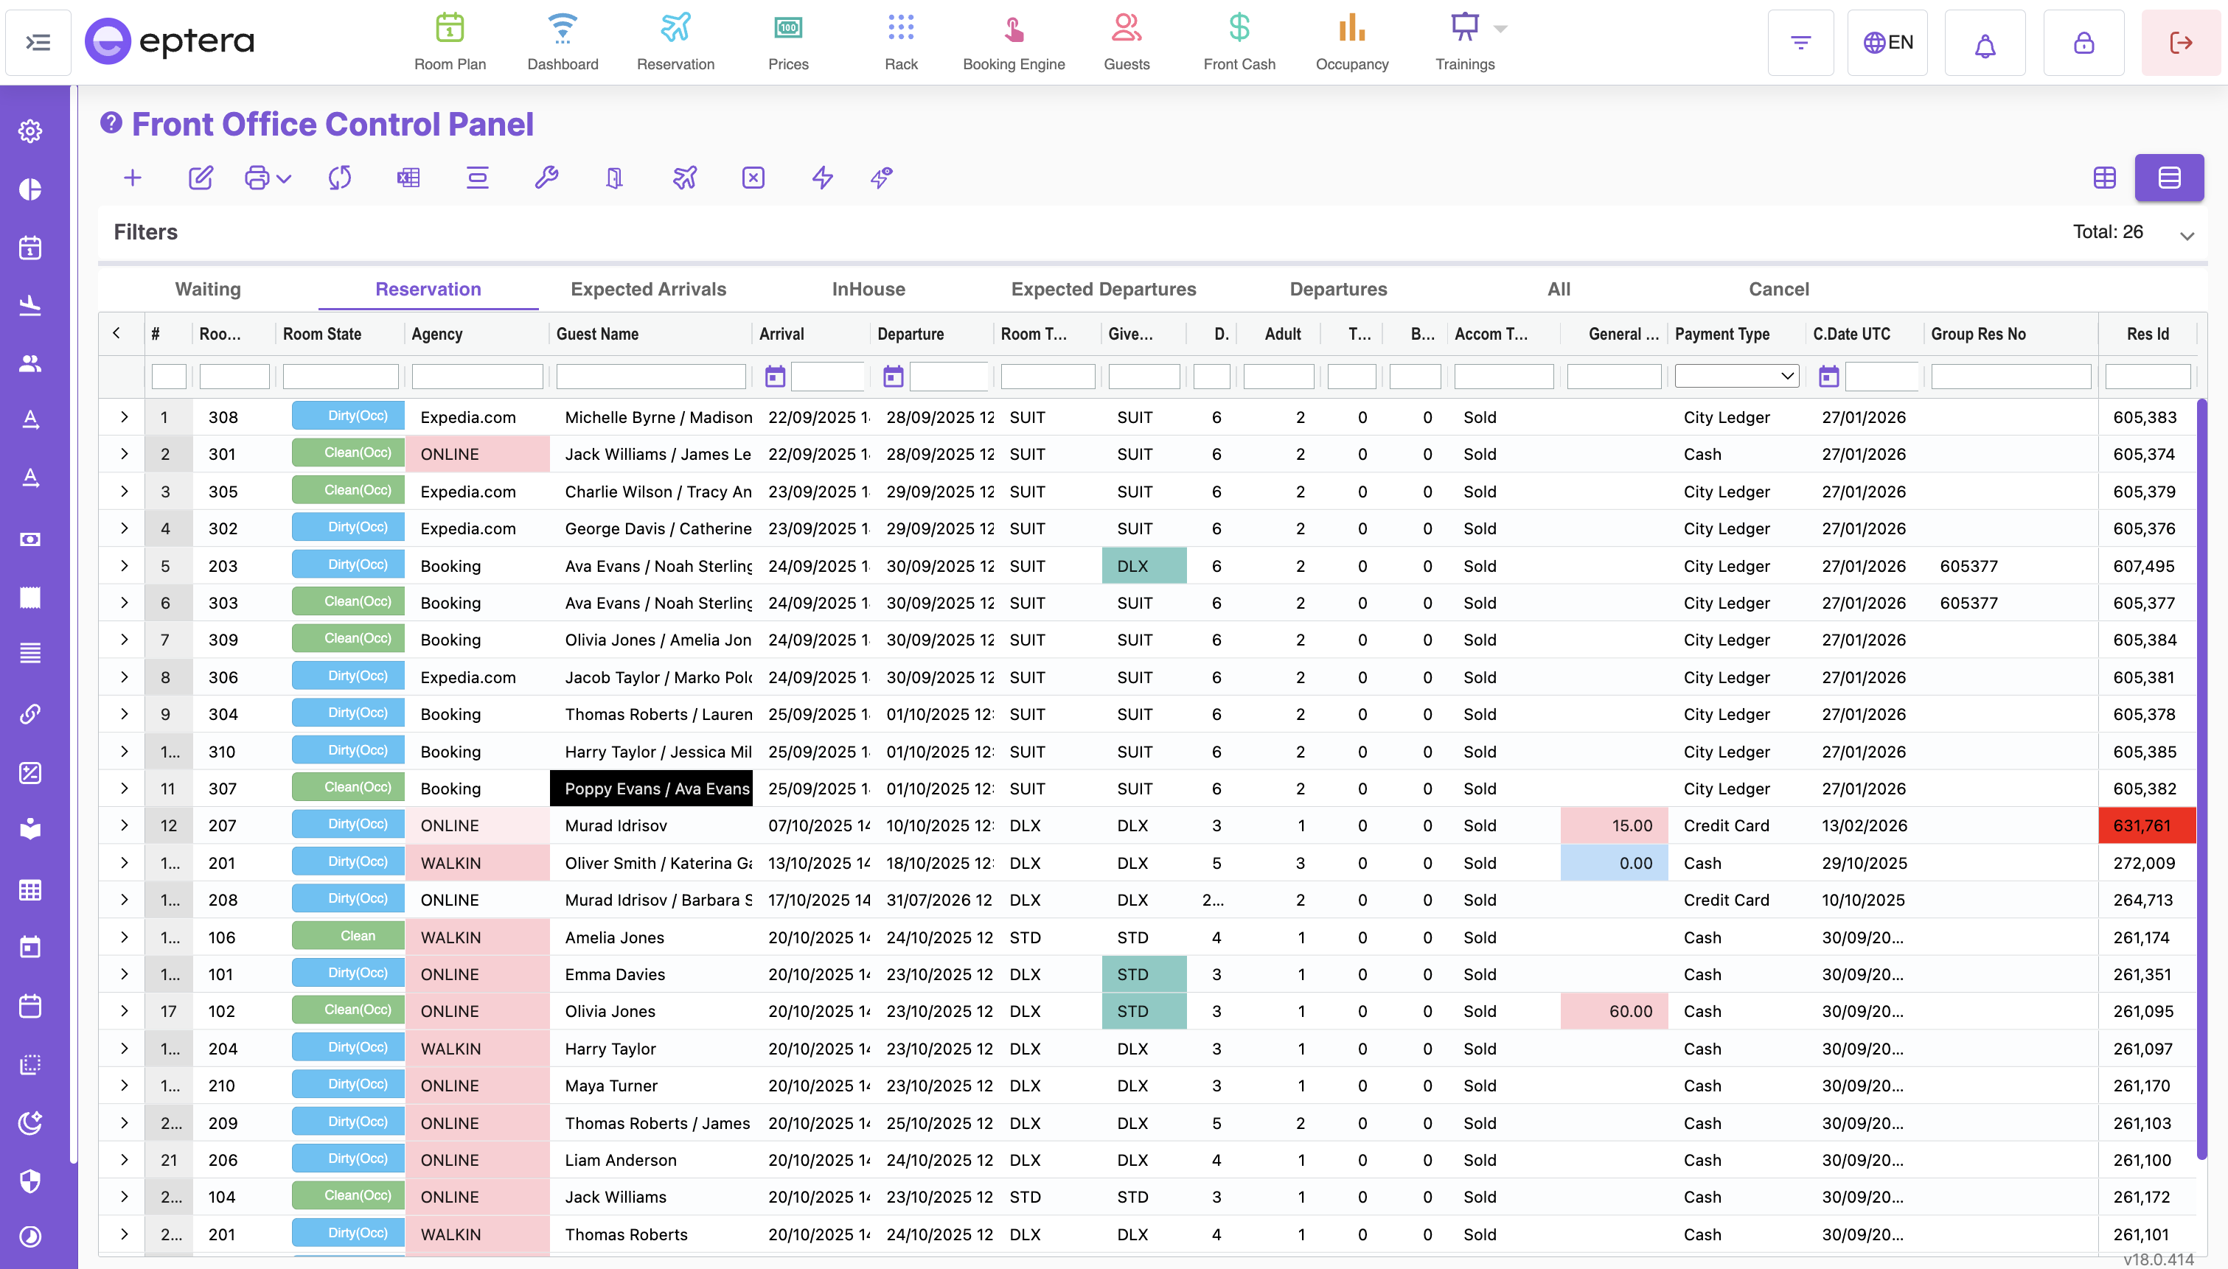Click the airplane icon in toolbar

click(684, 178)
